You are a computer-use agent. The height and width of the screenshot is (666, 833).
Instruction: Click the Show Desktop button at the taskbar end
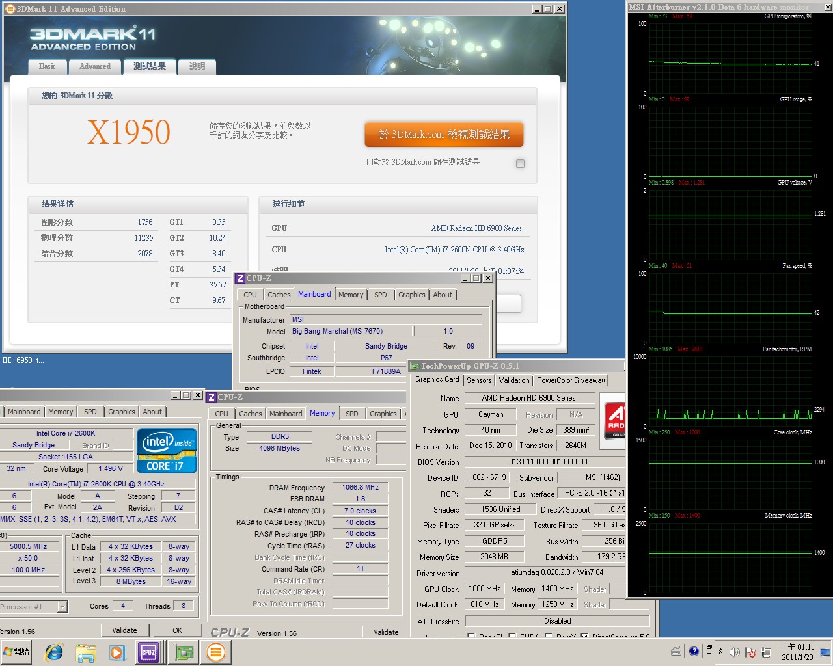tap(826, 652)
